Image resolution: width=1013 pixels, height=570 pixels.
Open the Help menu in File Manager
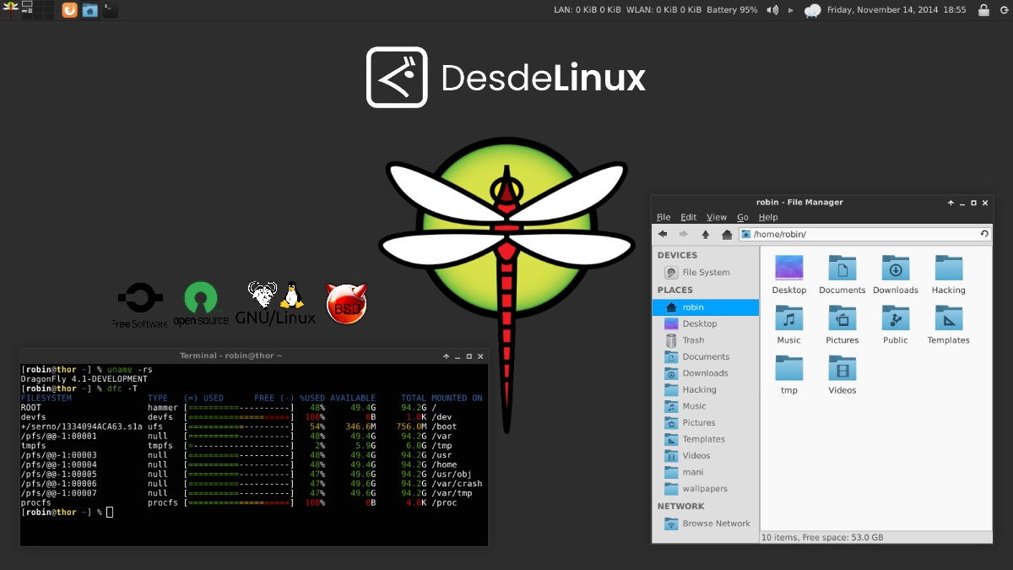pyautogui.click(x=768, y=217)
